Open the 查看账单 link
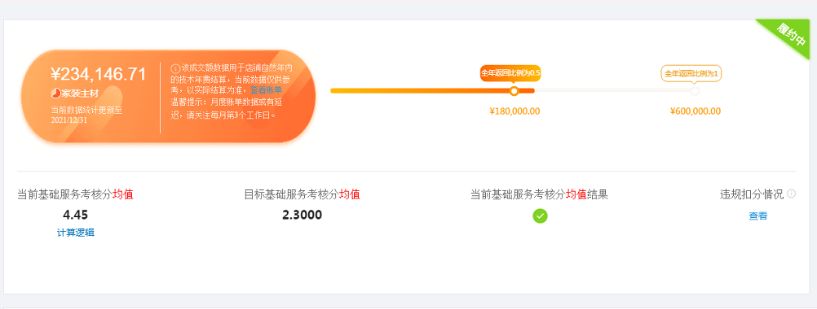 tap(266, 91)
